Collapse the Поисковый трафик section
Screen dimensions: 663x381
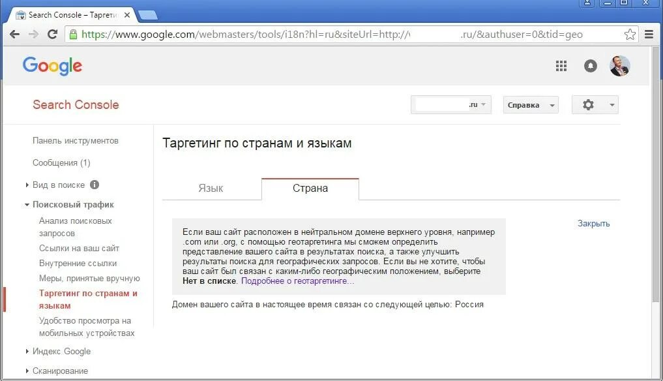pyautogui.click(x=27, y=204)
